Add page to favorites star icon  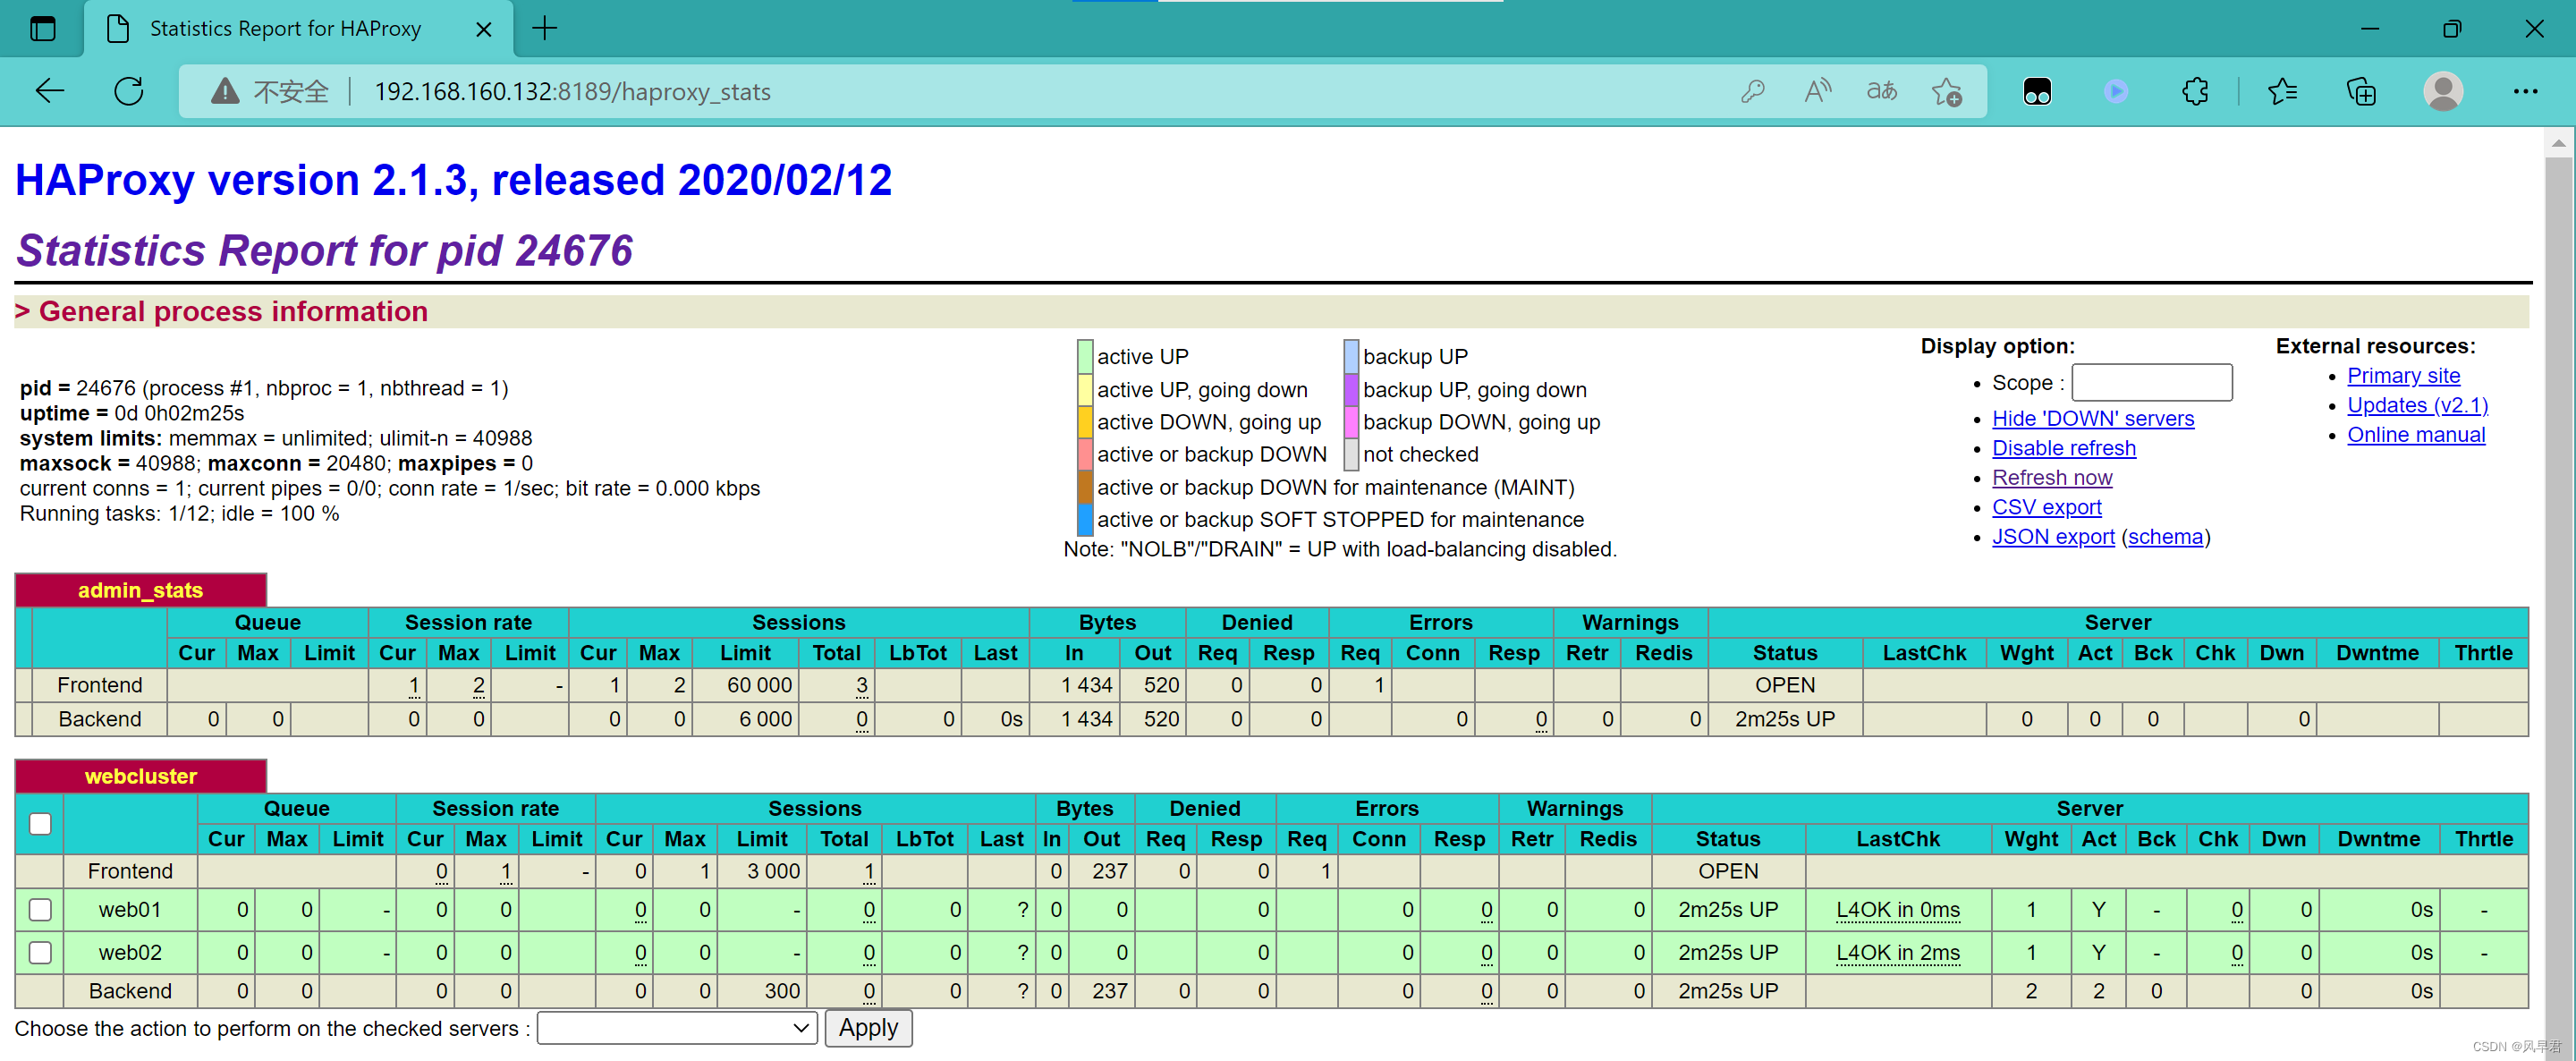(x=1946, y=91)
